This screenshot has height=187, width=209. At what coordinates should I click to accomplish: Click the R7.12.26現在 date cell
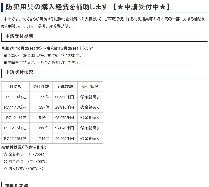15,138
